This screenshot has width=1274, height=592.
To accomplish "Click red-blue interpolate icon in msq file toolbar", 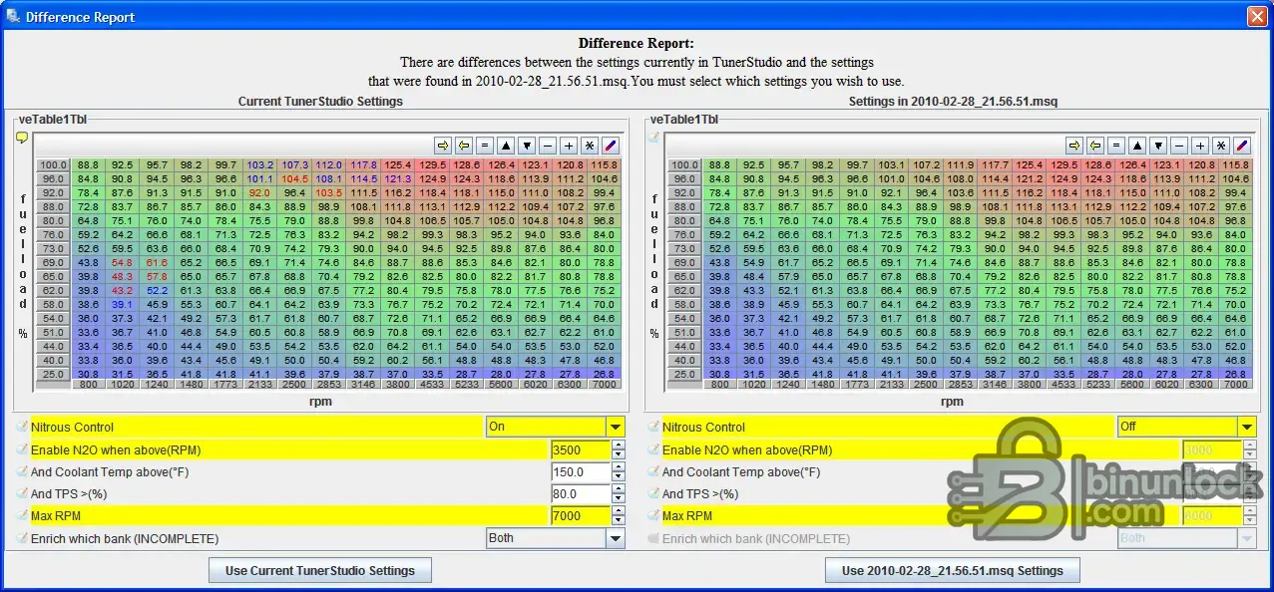I will click(x=1242, y=145).
